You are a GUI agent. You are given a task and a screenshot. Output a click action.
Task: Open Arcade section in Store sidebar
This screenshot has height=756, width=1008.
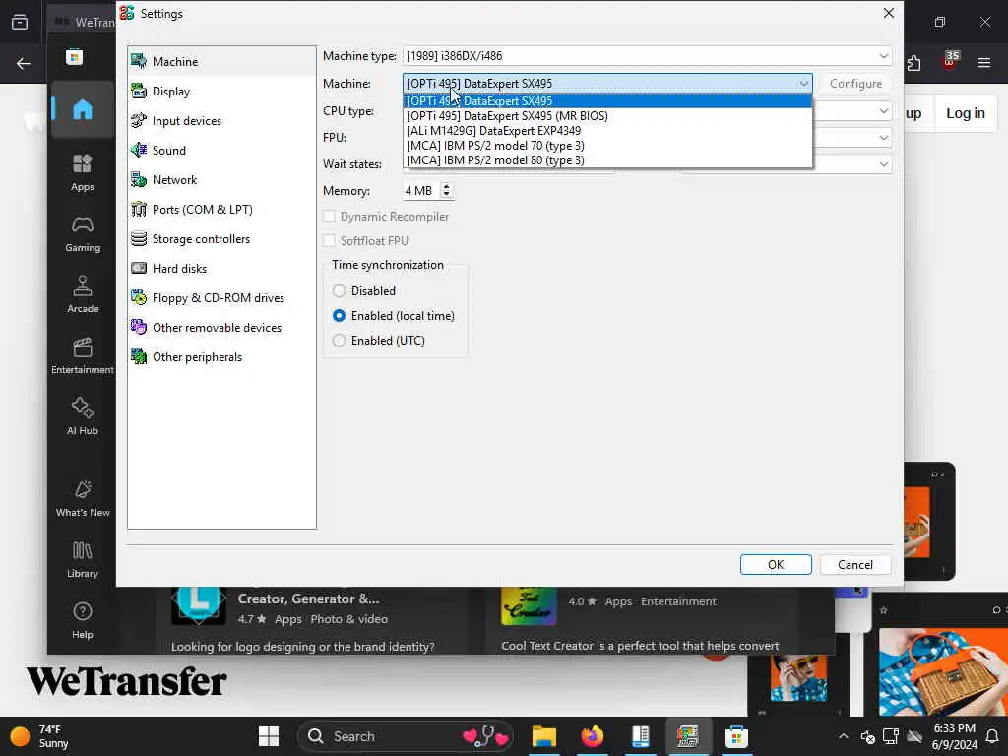click(83, 294)
